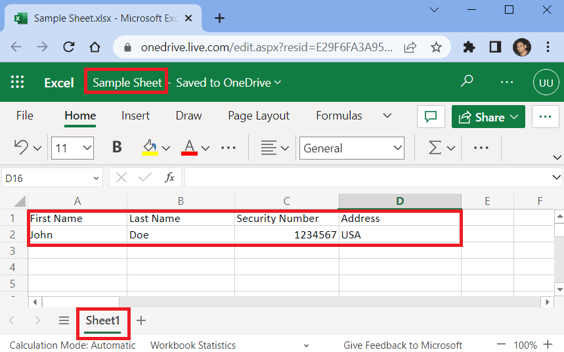The image size is (564, 352).
Task: Click the AutoSum sigma icon
Action: pos(435,148)
